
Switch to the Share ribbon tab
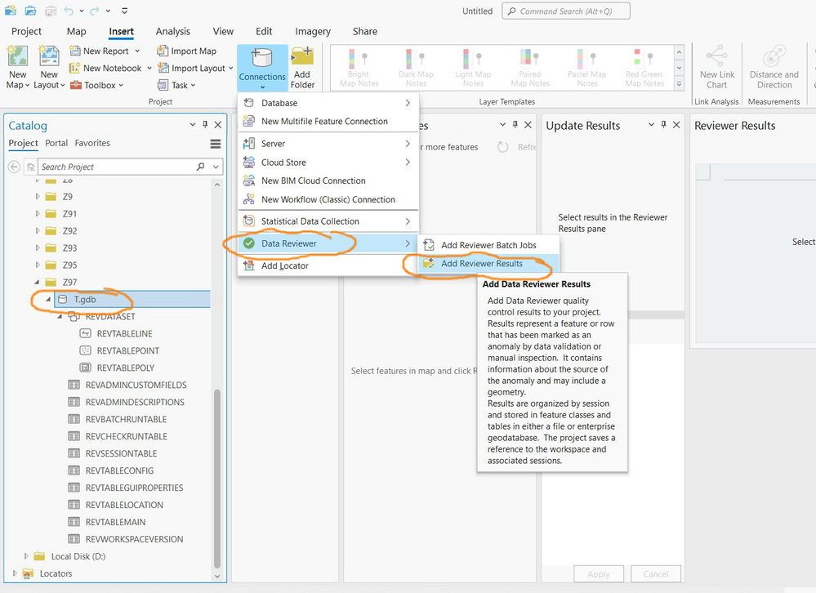click(365, 31)
